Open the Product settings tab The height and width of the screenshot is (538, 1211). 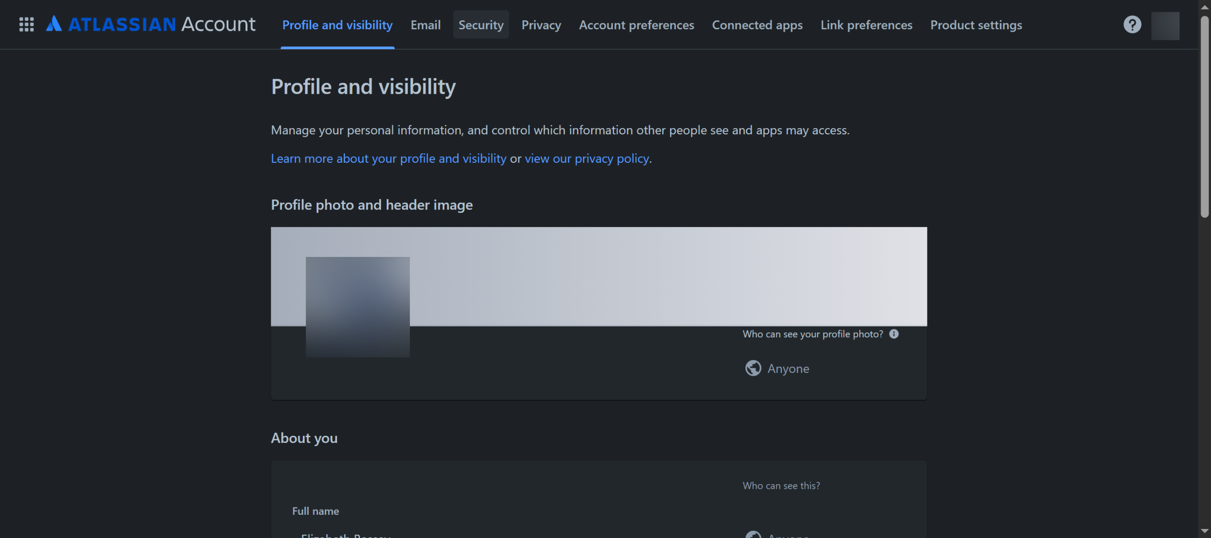click(976, 25)
